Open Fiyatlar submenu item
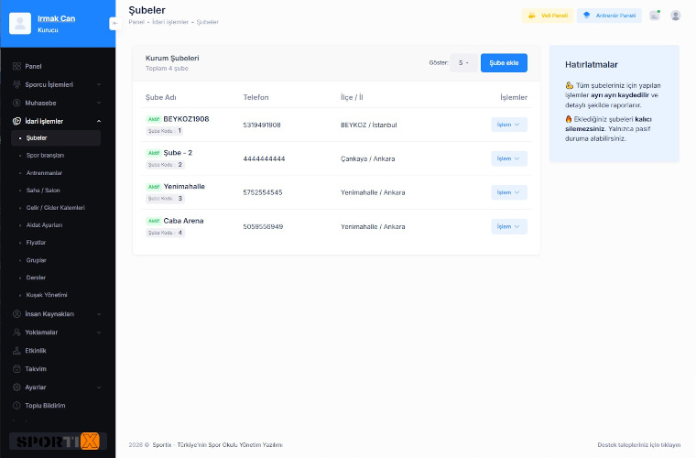Screen dimensions: 696x458 coord(36,243)
